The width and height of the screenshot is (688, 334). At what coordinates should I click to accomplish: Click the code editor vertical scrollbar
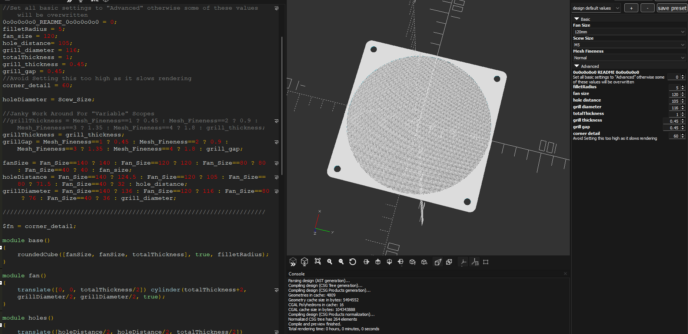click(x=282, y=106)
